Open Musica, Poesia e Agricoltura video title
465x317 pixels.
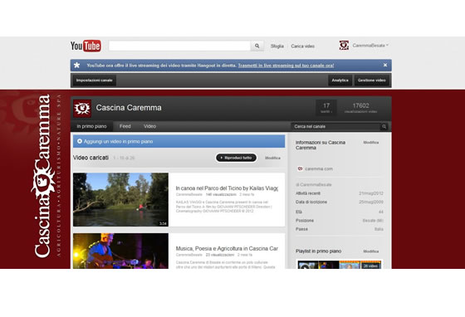click(227, 249)
